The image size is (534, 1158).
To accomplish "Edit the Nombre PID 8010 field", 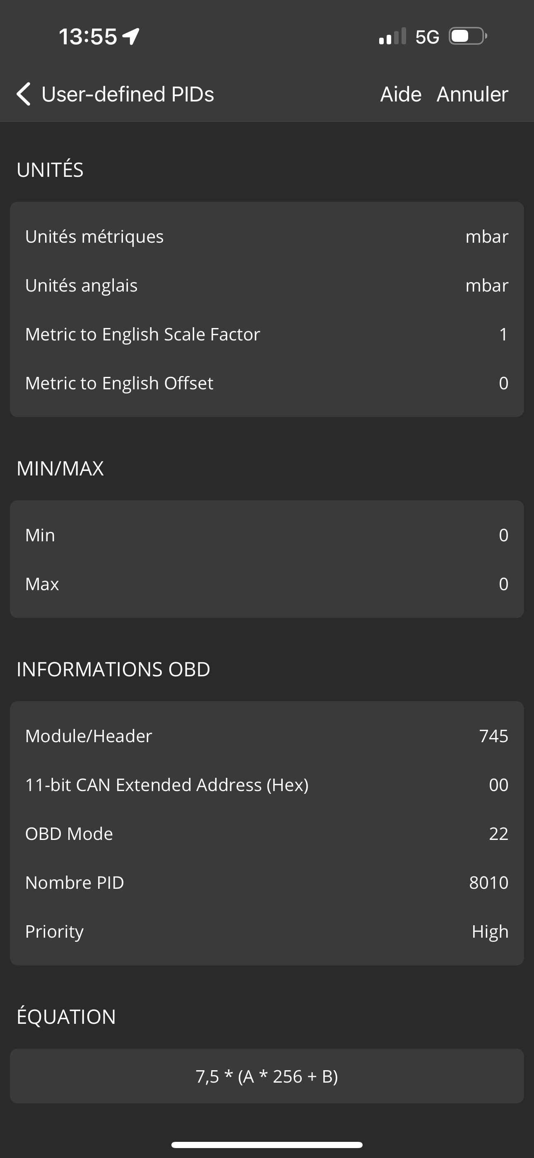I will (267, 883).
